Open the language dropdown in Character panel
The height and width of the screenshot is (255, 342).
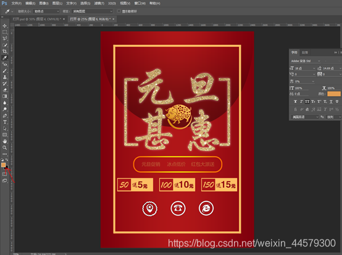(x=305, y=117)
